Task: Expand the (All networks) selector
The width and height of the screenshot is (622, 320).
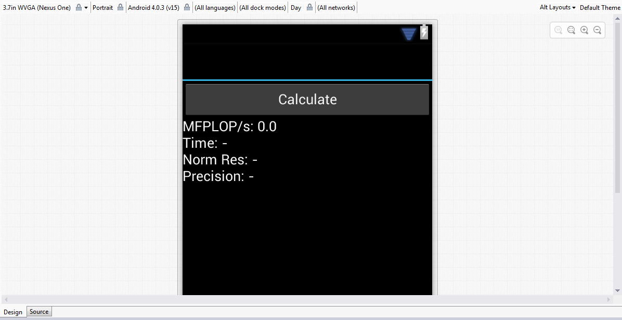Action: pyautogui.click(x=336, y=7)
